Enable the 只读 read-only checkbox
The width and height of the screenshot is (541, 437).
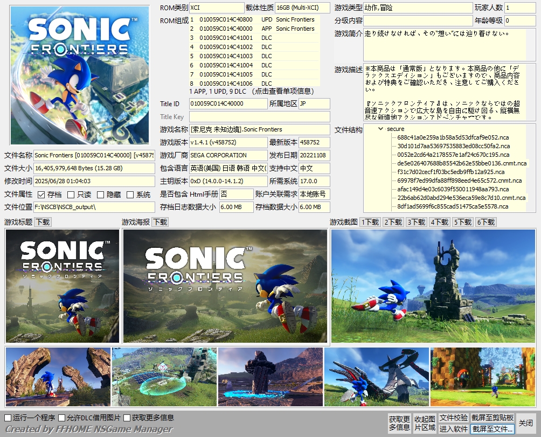click(71, 195)
